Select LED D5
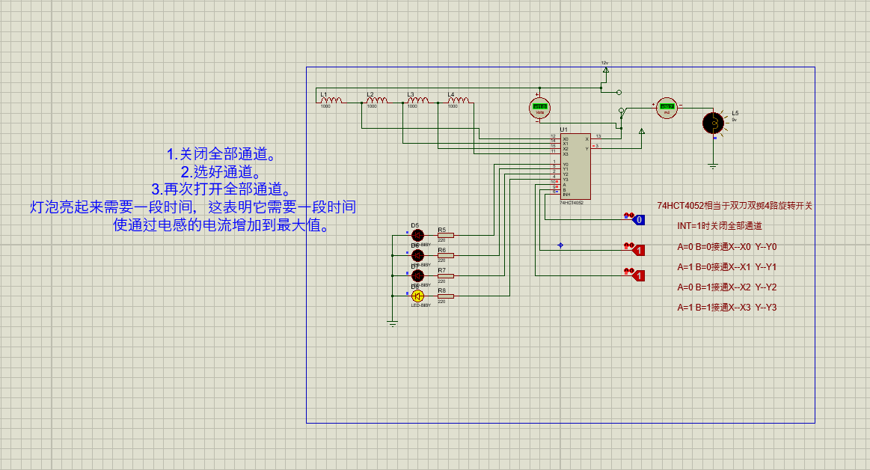The image size is (870, 470). [x=418, y=235]
